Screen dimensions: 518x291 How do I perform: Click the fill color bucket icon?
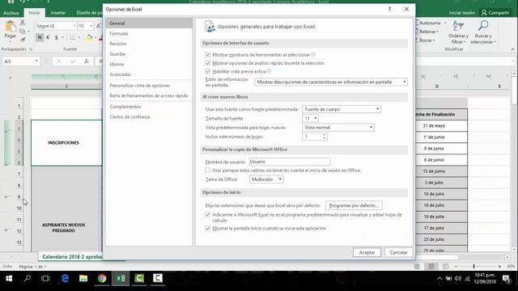coord(88,38)
